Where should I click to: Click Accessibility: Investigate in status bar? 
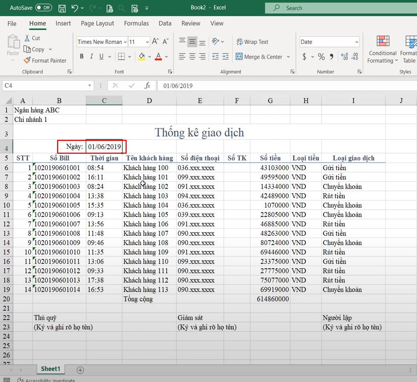(x=46, y=380)
